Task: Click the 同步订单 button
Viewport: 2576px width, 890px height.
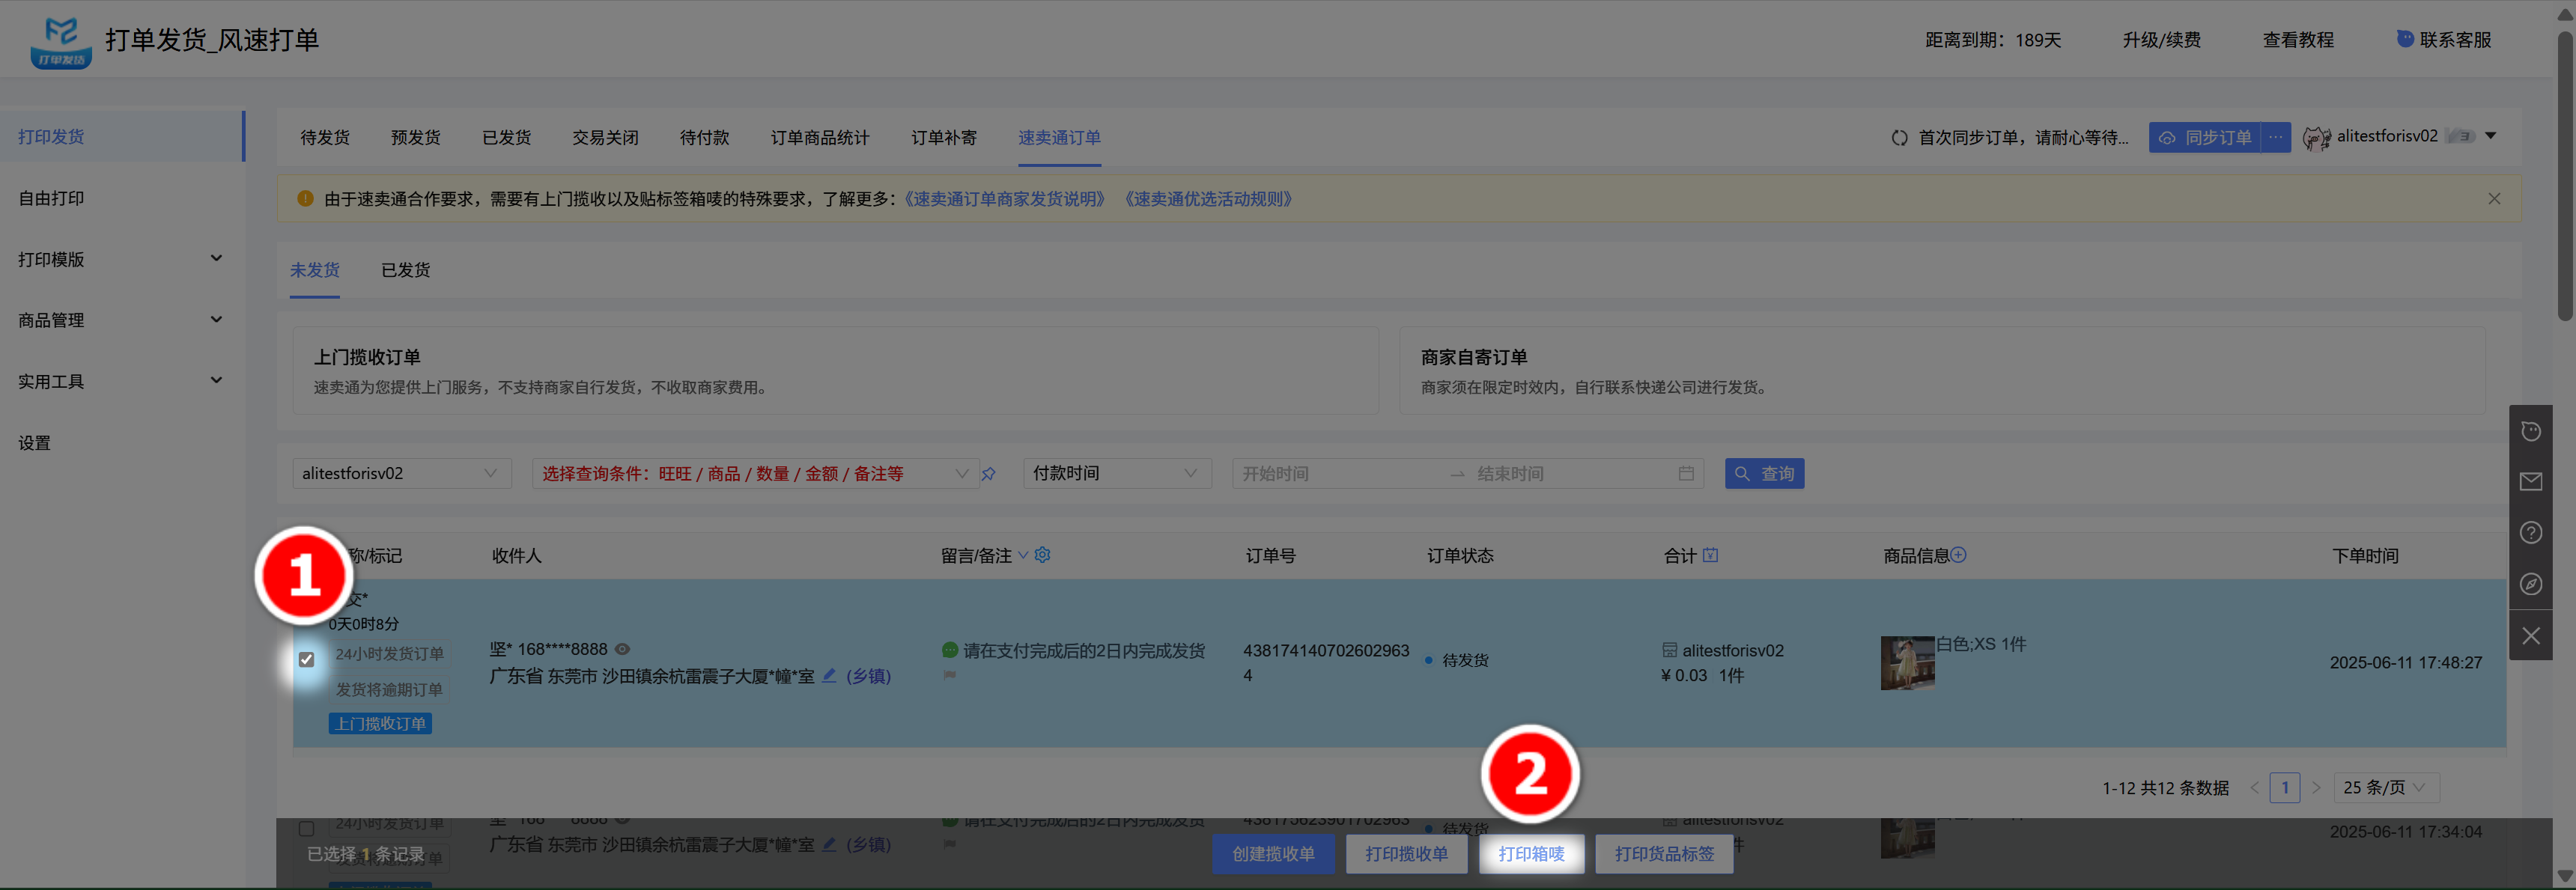Action: [2205, 137]
